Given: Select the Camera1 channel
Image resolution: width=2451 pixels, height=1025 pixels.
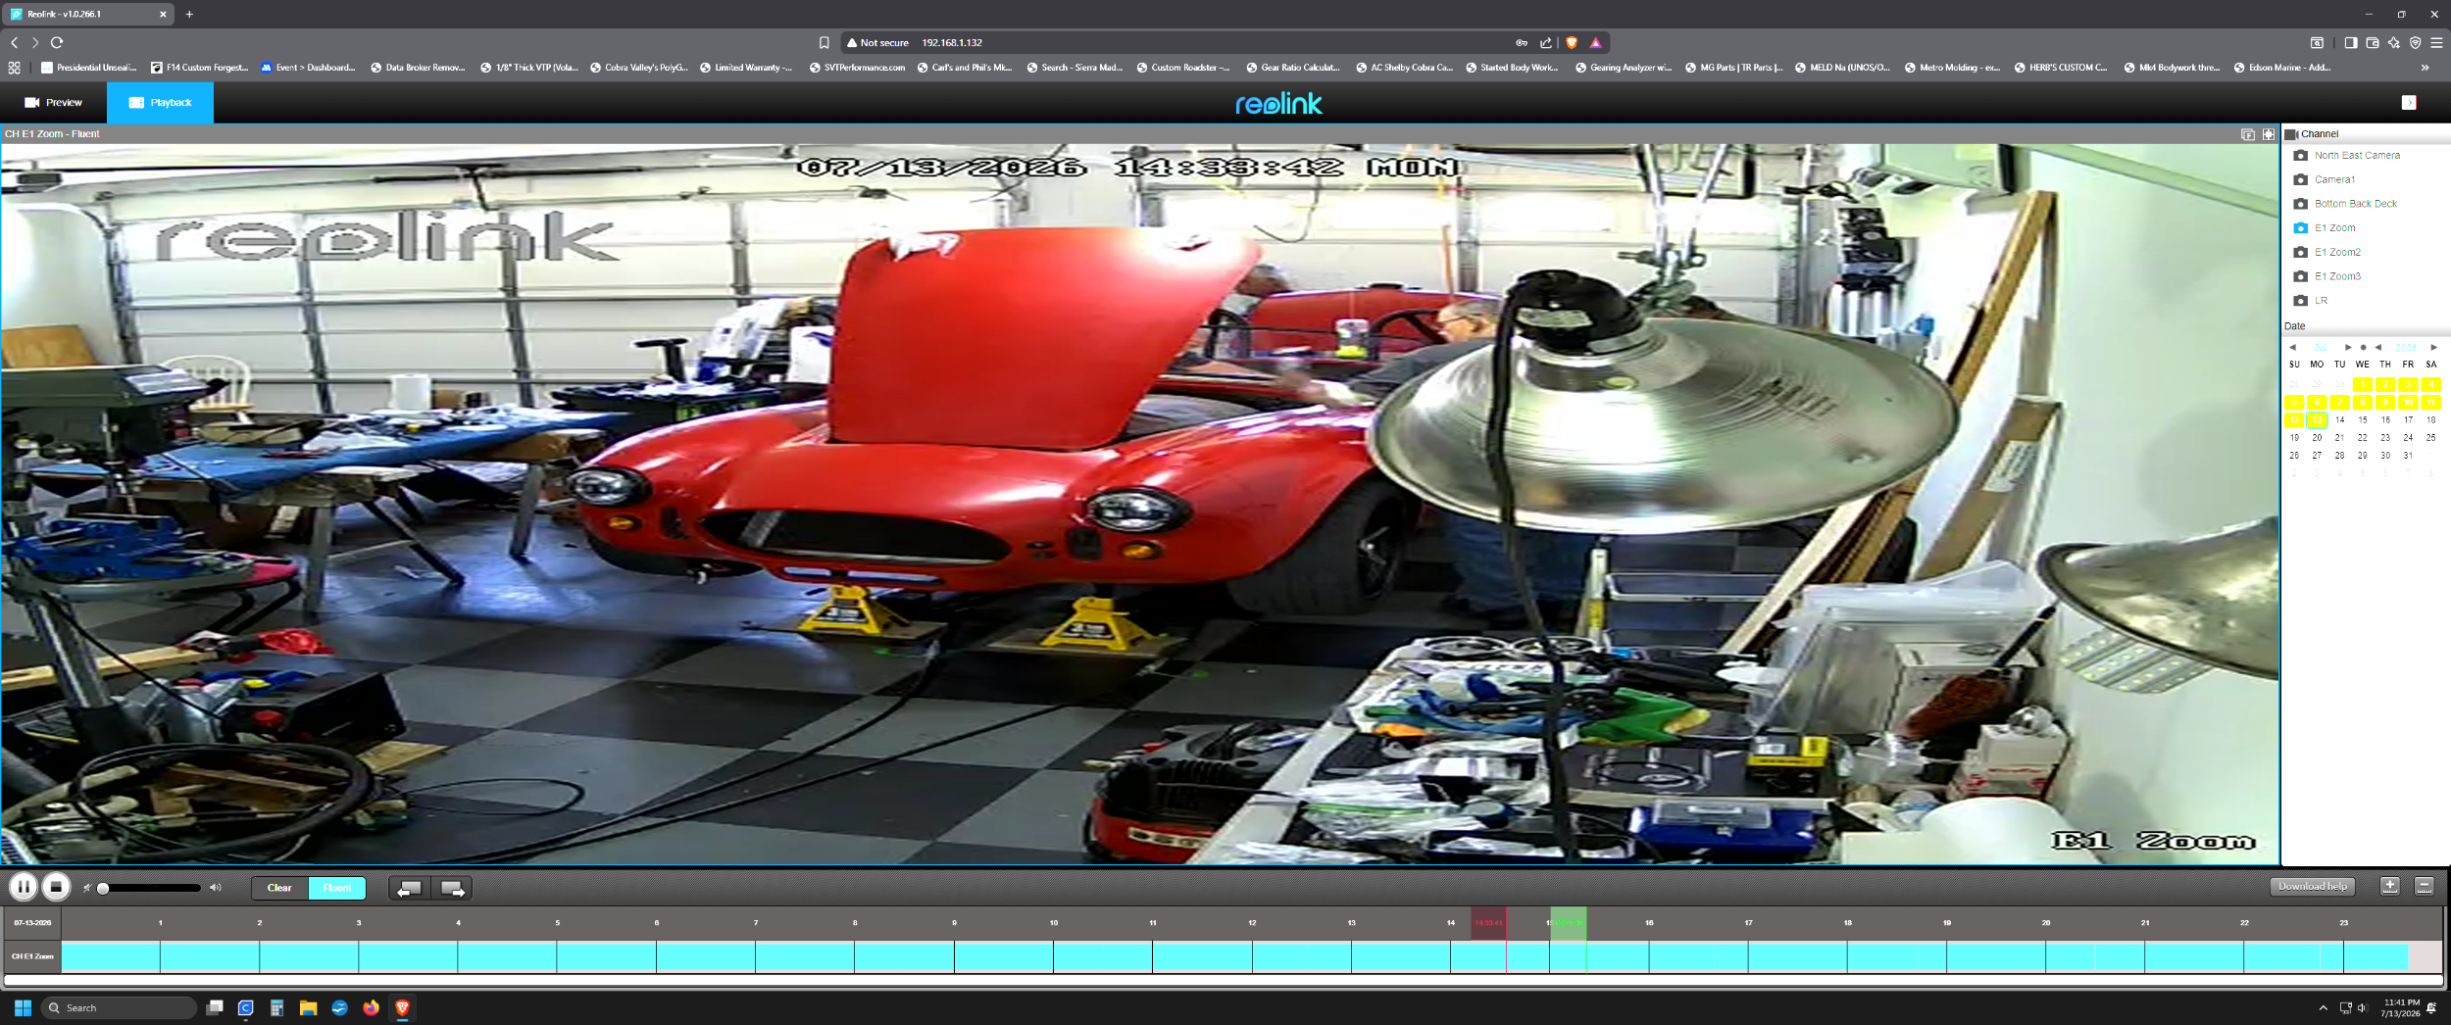Looking at the screenshot, I should coord(2334,179).
